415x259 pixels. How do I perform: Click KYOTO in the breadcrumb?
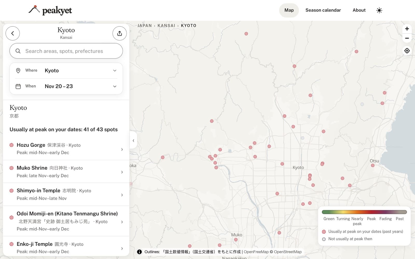pyautogui.click(x=189, y=26)
